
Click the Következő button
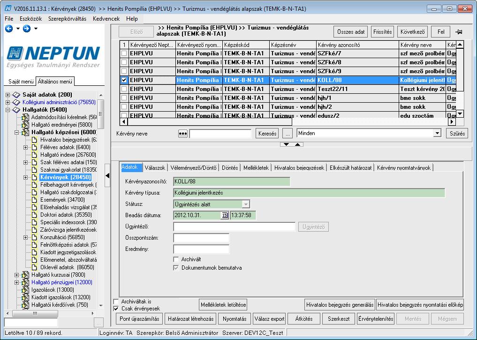[x=412, y=31]
